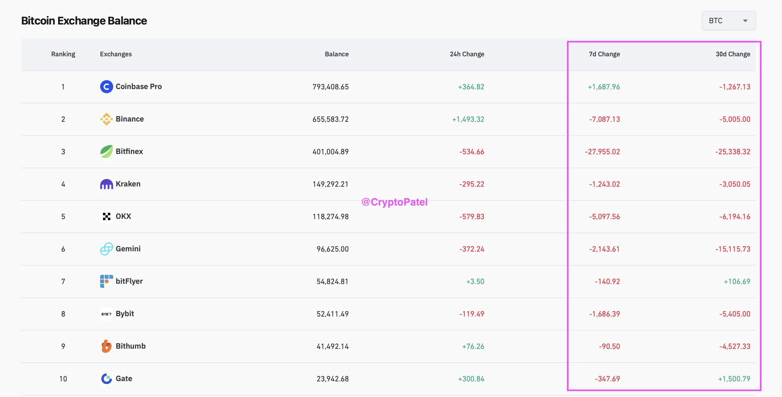Click the Bitfinex green leaf icon

pos(106,152)
